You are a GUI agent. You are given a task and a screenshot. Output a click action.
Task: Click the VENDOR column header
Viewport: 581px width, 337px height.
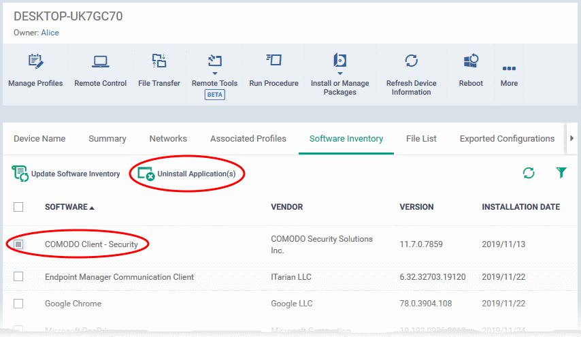287,207
